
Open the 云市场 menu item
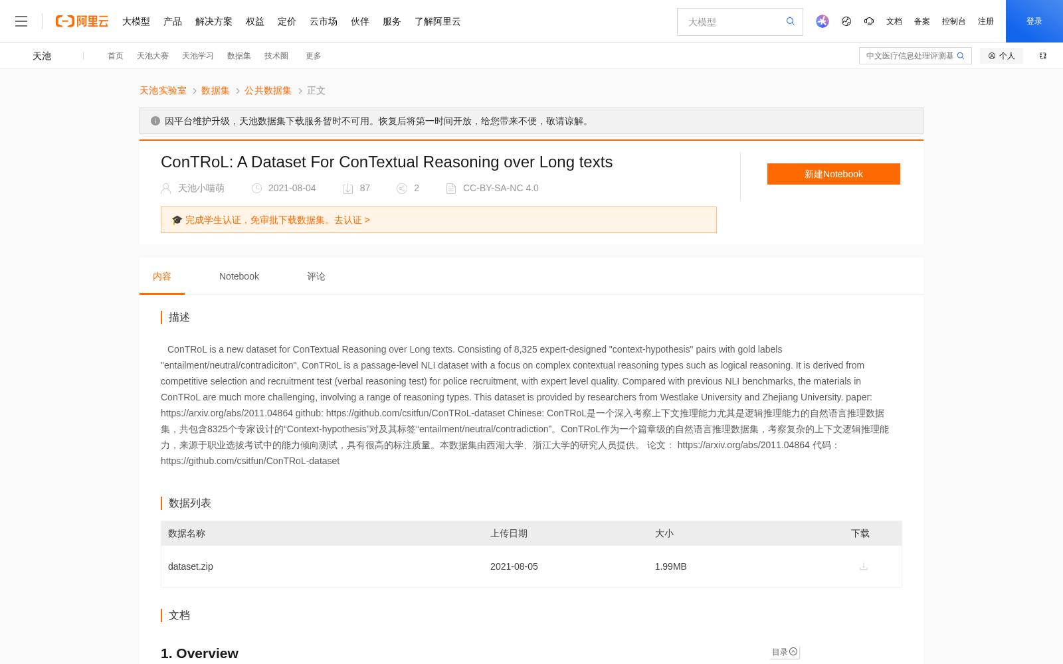tap(324, 21)
